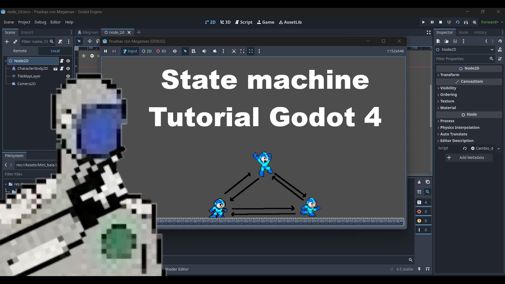Save the edited resource icon

pyautogui.click(x=455, y=41)
